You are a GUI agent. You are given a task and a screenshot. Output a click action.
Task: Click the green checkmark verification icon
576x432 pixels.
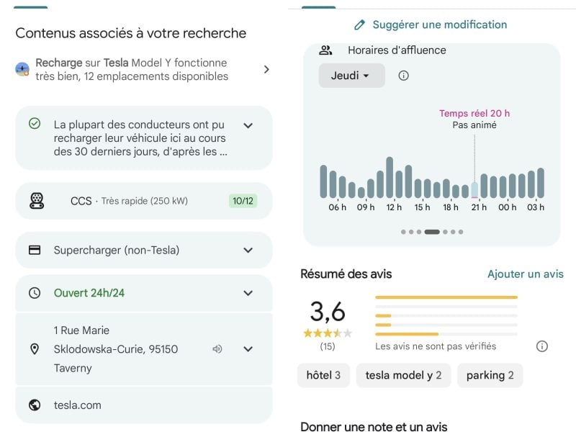(x=35, y=123)
